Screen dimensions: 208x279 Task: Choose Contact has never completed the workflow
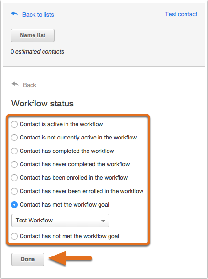(x=14, y=164)
